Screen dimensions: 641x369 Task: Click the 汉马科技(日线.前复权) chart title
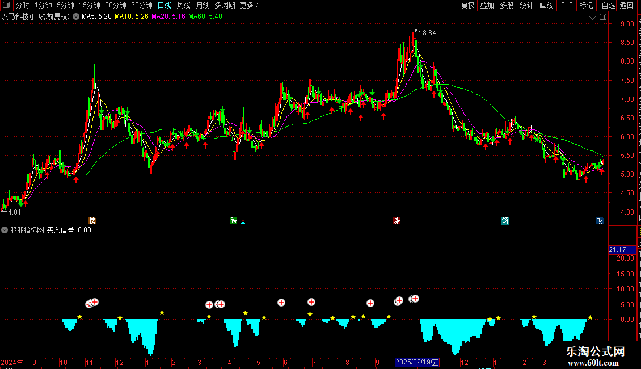pyautogui.click(x=36, y=17)
